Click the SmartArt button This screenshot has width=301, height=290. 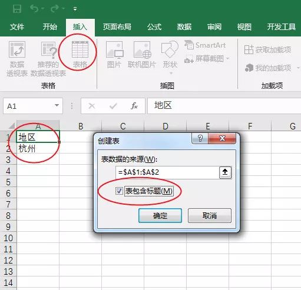click(205, 45)
